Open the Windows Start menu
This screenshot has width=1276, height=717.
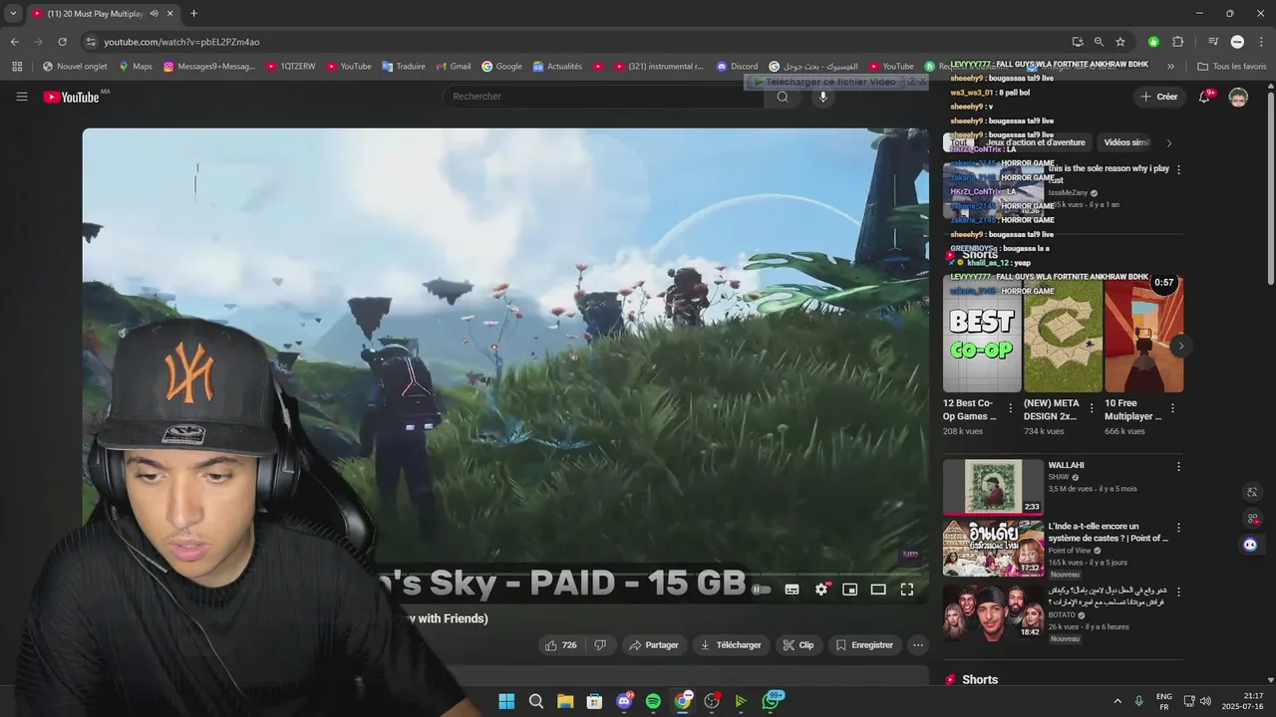pyautogui.click(x=506, y=701)
